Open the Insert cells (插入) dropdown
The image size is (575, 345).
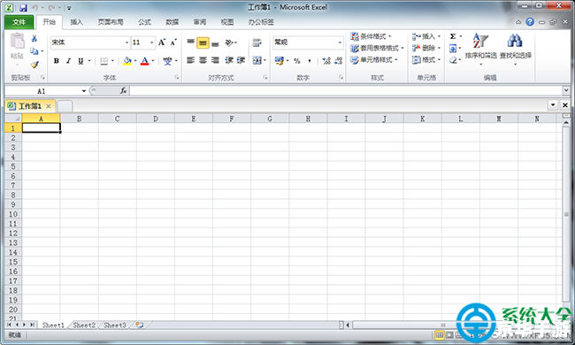pyautogui.click(x=426, y=36)
